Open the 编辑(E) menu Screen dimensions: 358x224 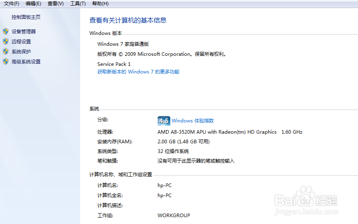tap(33, 4)
